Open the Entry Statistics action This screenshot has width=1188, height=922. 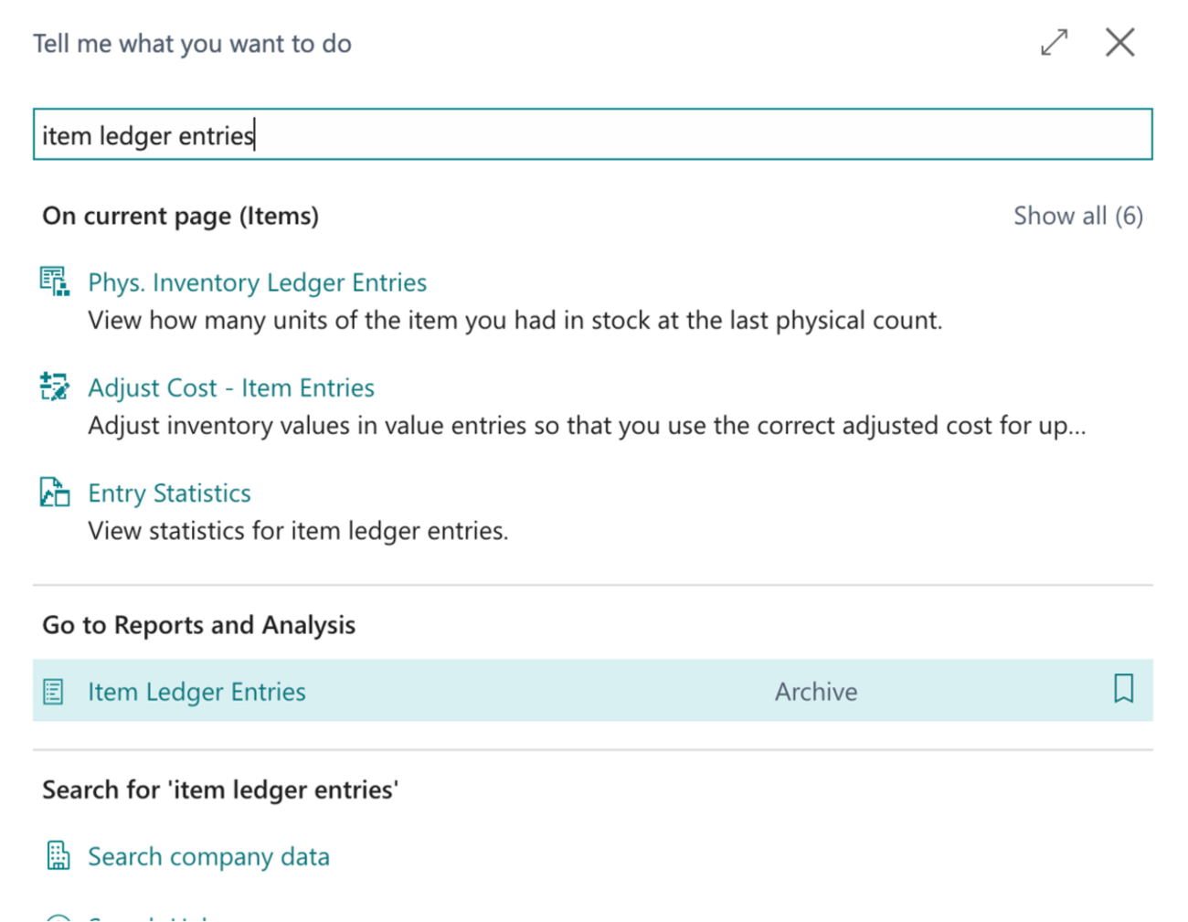[x=169, y=493]
